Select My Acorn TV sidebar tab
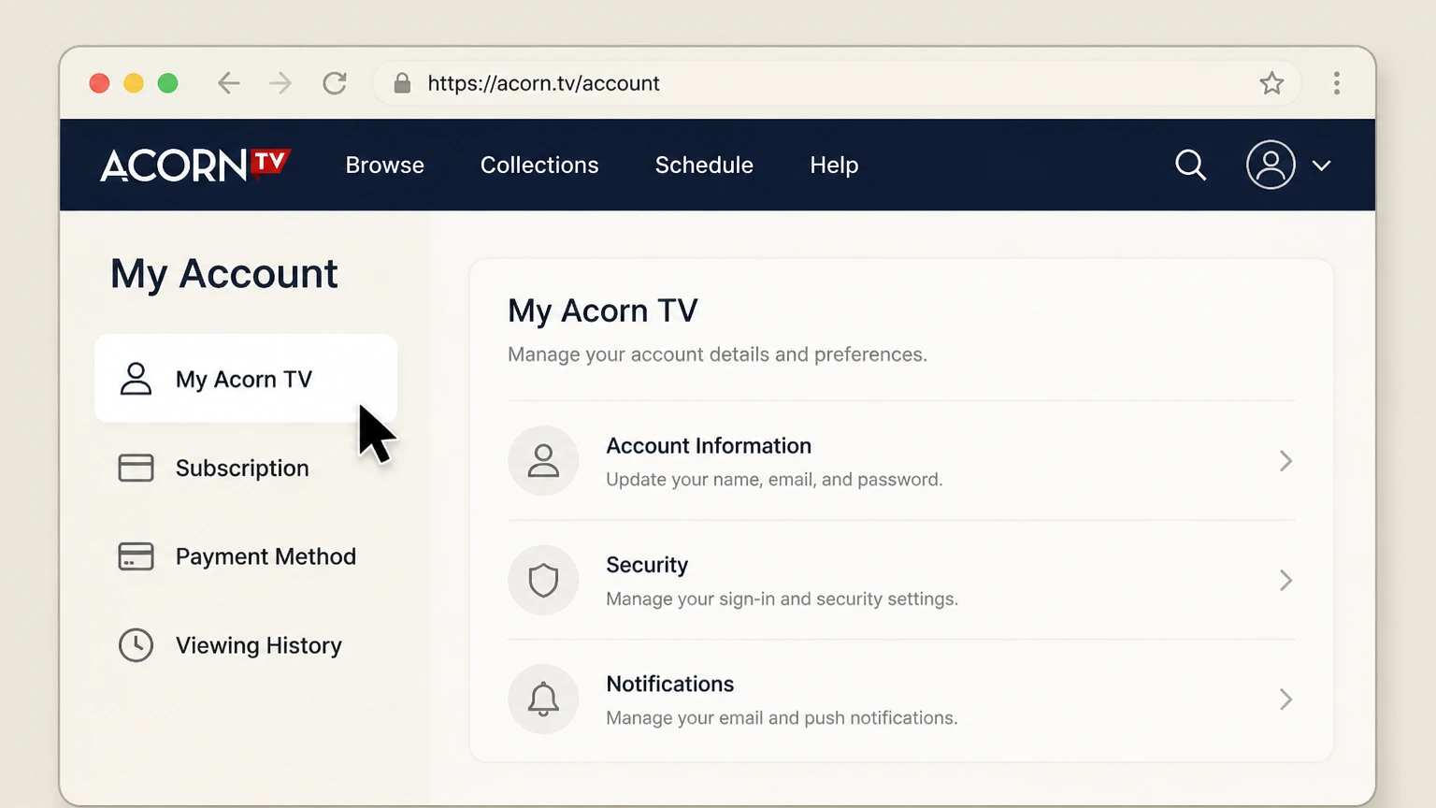 246,379
